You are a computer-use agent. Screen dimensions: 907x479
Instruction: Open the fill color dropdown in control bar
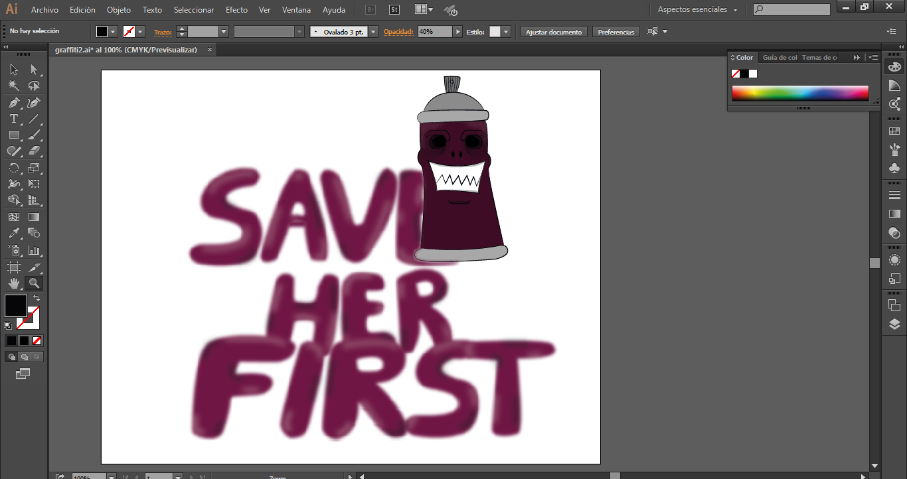(113, 32)
